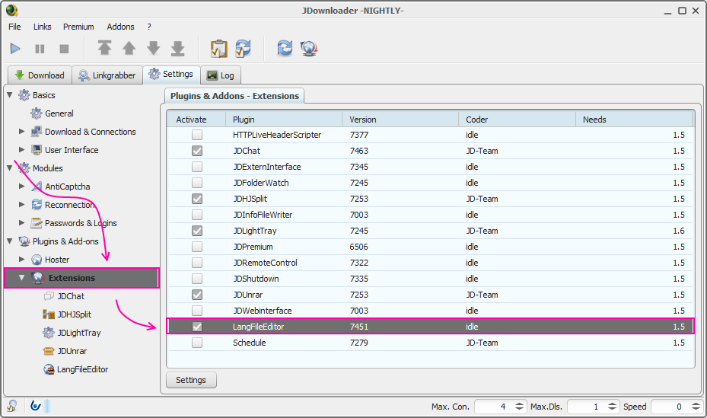
Task: Uncheck JDLightTray activate checkbox
Action: click(197, 231)
